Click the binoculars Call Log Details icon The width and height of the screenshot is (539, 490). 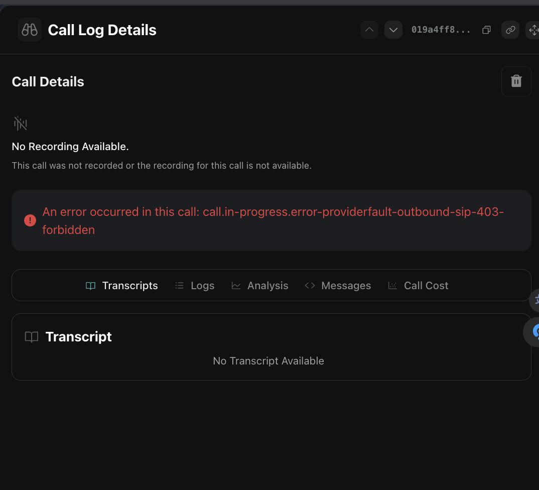[30, 30]
